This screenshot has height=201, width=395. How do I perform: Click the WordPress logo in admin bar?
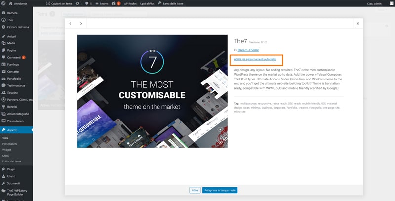3,3
